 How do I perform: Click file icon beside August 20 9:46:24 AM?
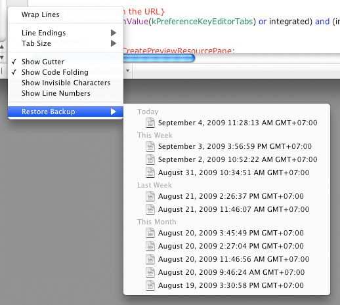pyautogui.click(x=150, y=272)
